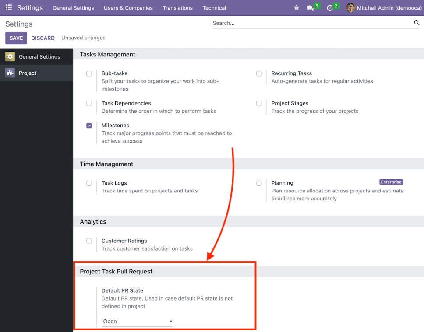
Task: Open the Users & Companies menu
Action: (128, 7)
